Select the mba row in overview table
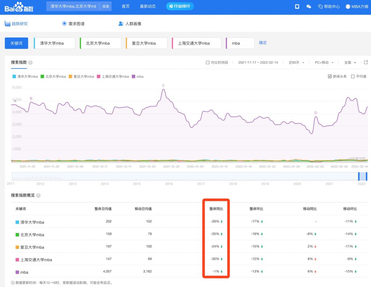 click(189, 272)
